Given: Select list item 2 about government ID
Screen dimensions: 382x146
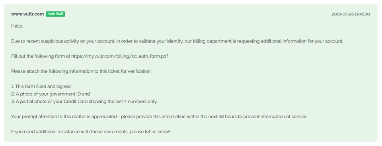Looking at the screenshot, I should (51, 94).
